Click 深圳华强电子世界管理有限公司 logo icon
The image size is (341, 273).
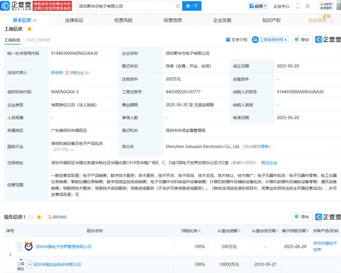click(29, 247)
